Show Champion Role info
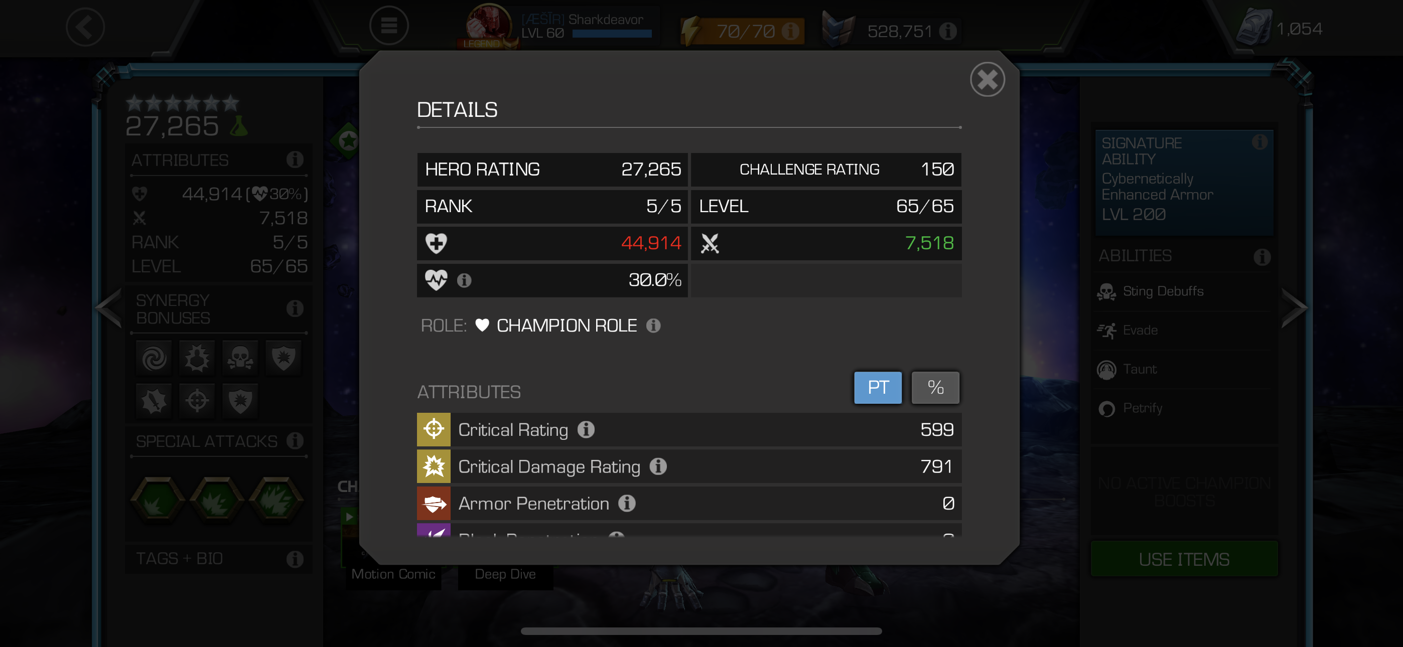The height and width of the screenshot is (647, 1403). pyautogui.click(x=653, y=326)
